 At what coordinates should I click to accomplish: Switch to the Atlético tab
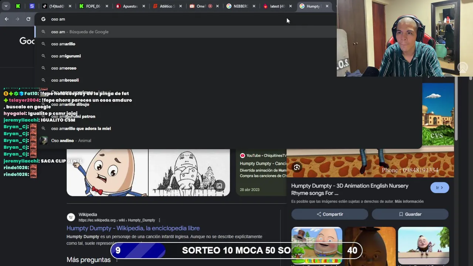point(164,6)
